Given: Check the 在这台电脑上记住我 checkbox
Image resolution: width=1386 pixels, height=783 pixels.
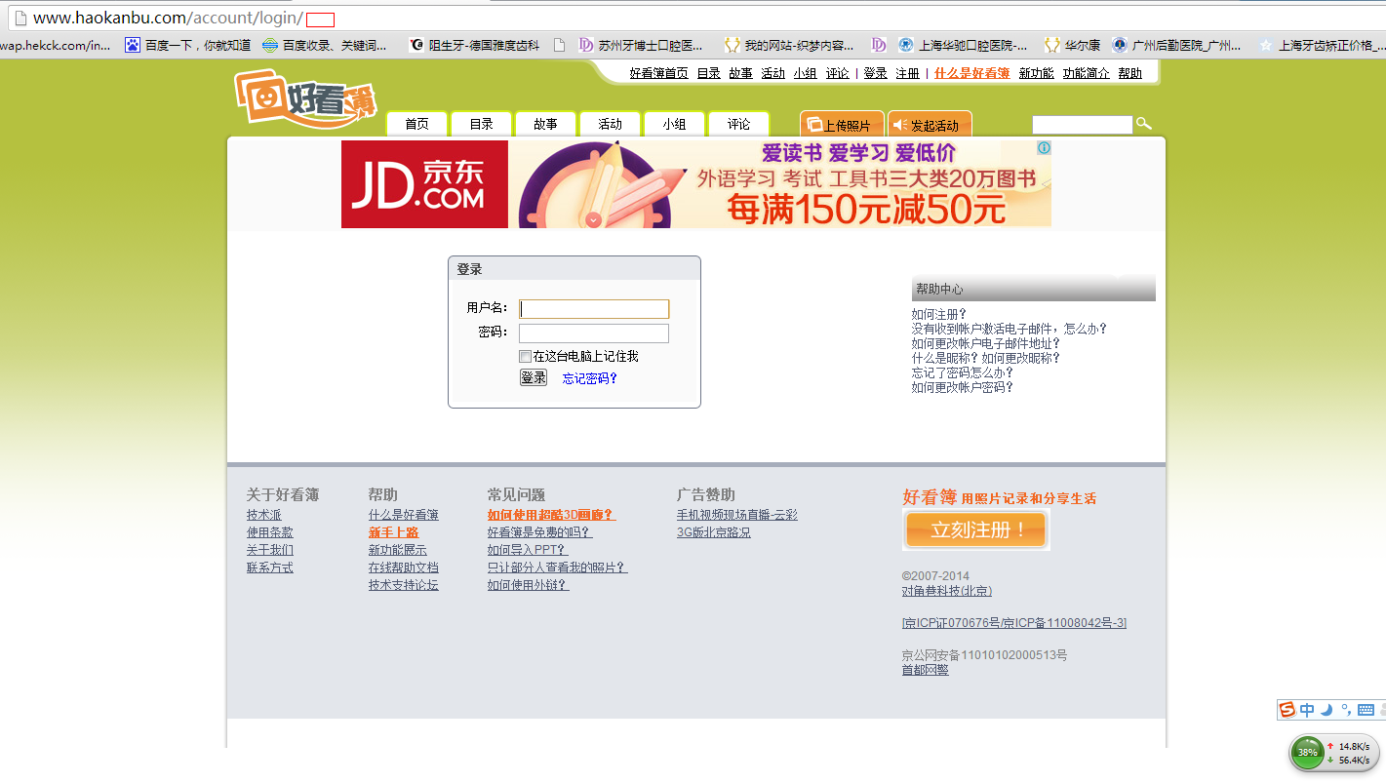Looking at the screenshot, I should point(526,357).
